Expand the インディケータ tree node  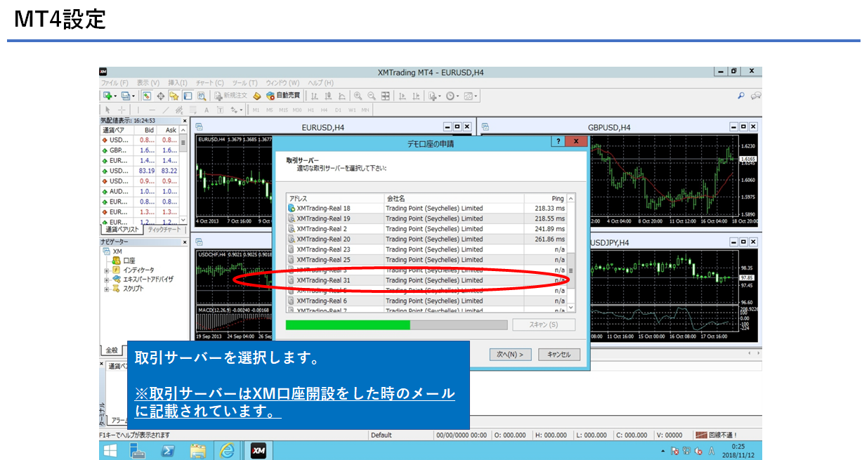pos(107,270)
